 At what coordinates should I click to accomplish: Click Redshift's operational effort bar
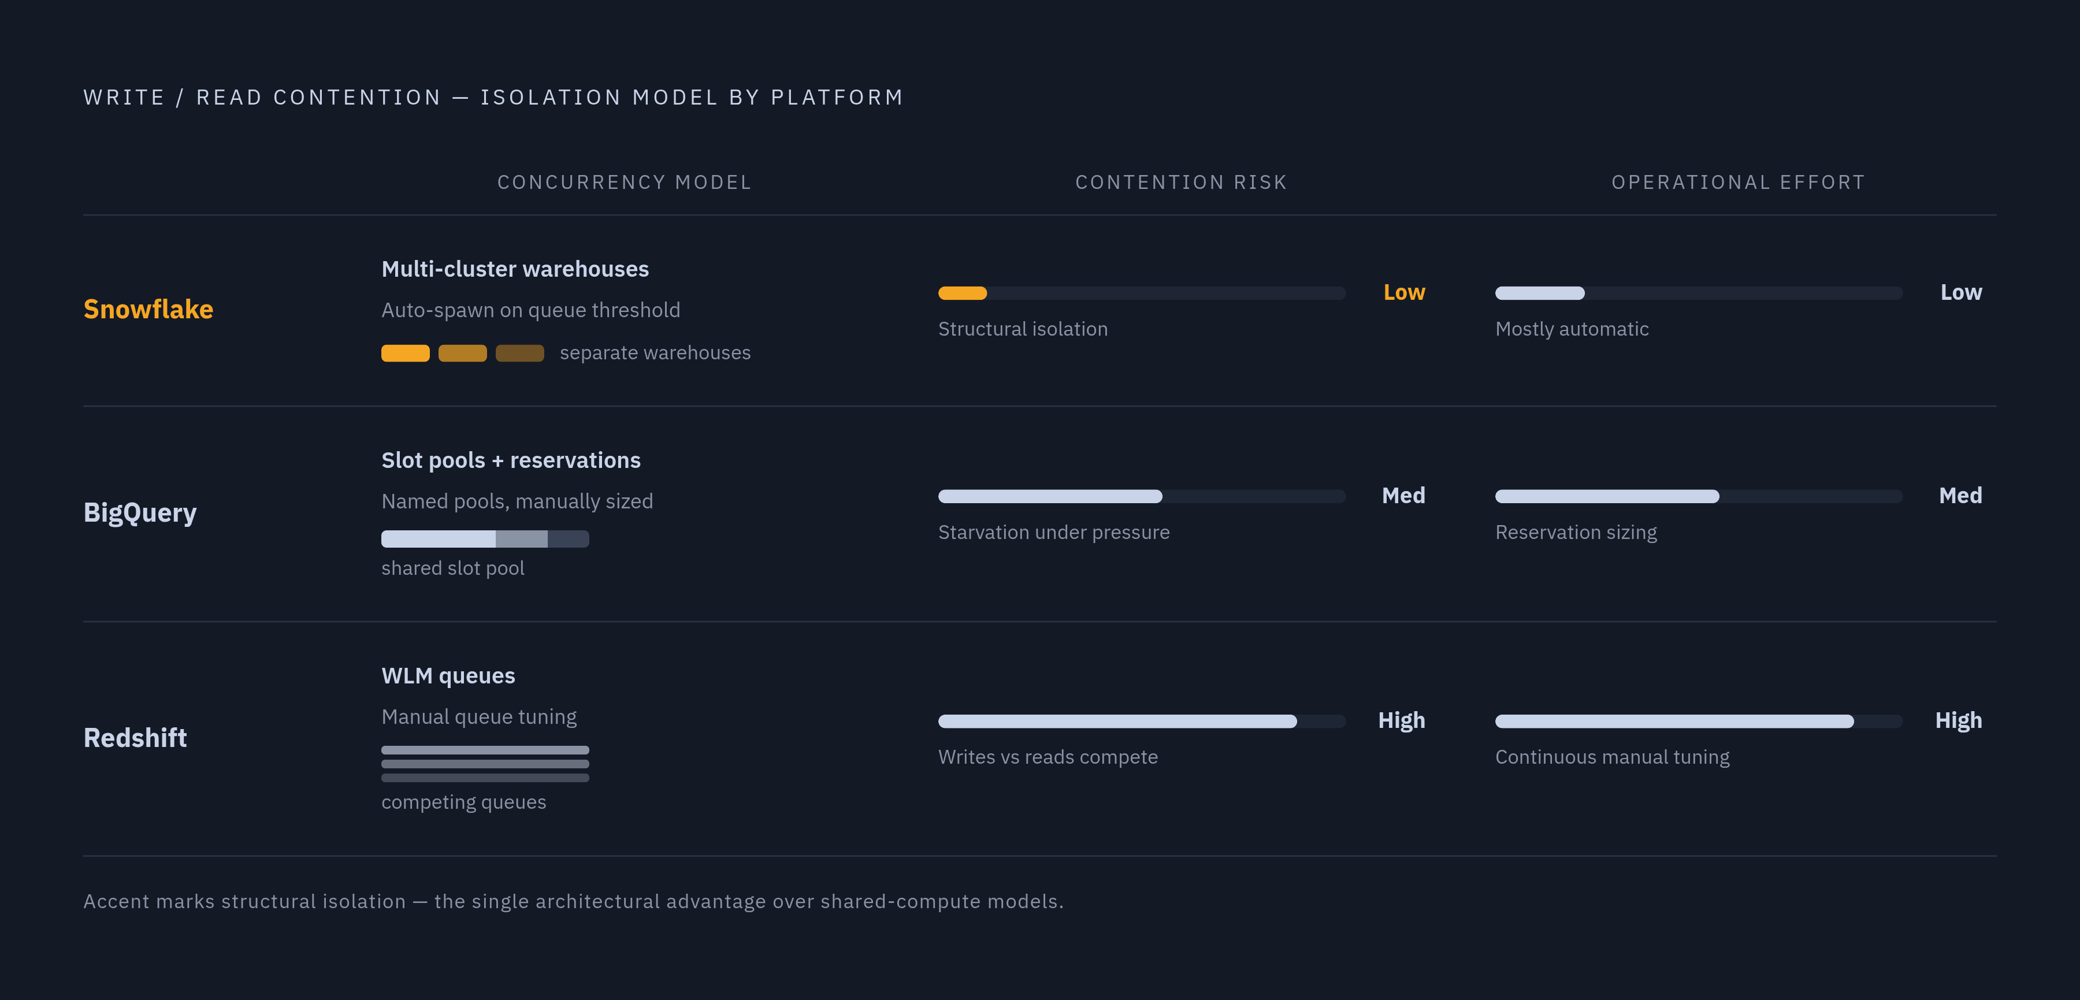click(1699, 722)
